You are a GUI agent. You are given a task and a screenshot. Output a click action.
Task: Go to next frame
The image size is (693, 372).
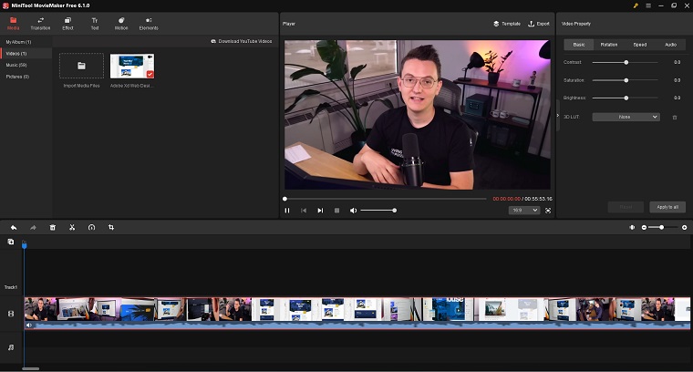(320, 211)
